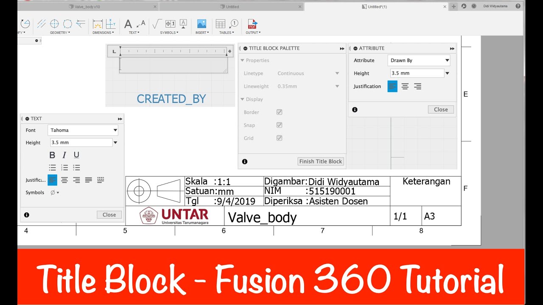Image resolution: width=543 pixels, height=305 pixels.
Task: Open the SYMBOLS menu
Action: (169, 33)
